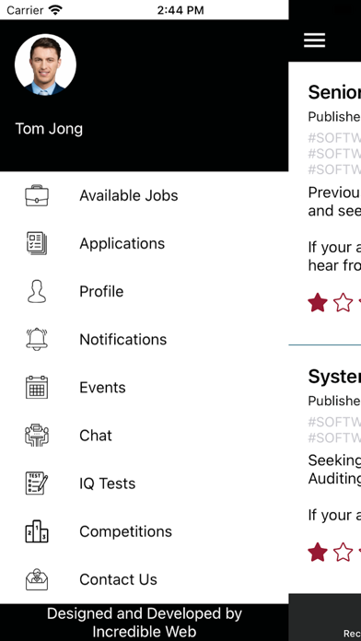The width and height of the screenshot is (361, 641).
Task: Click the Carrier status text
Action: pos(25,10)
